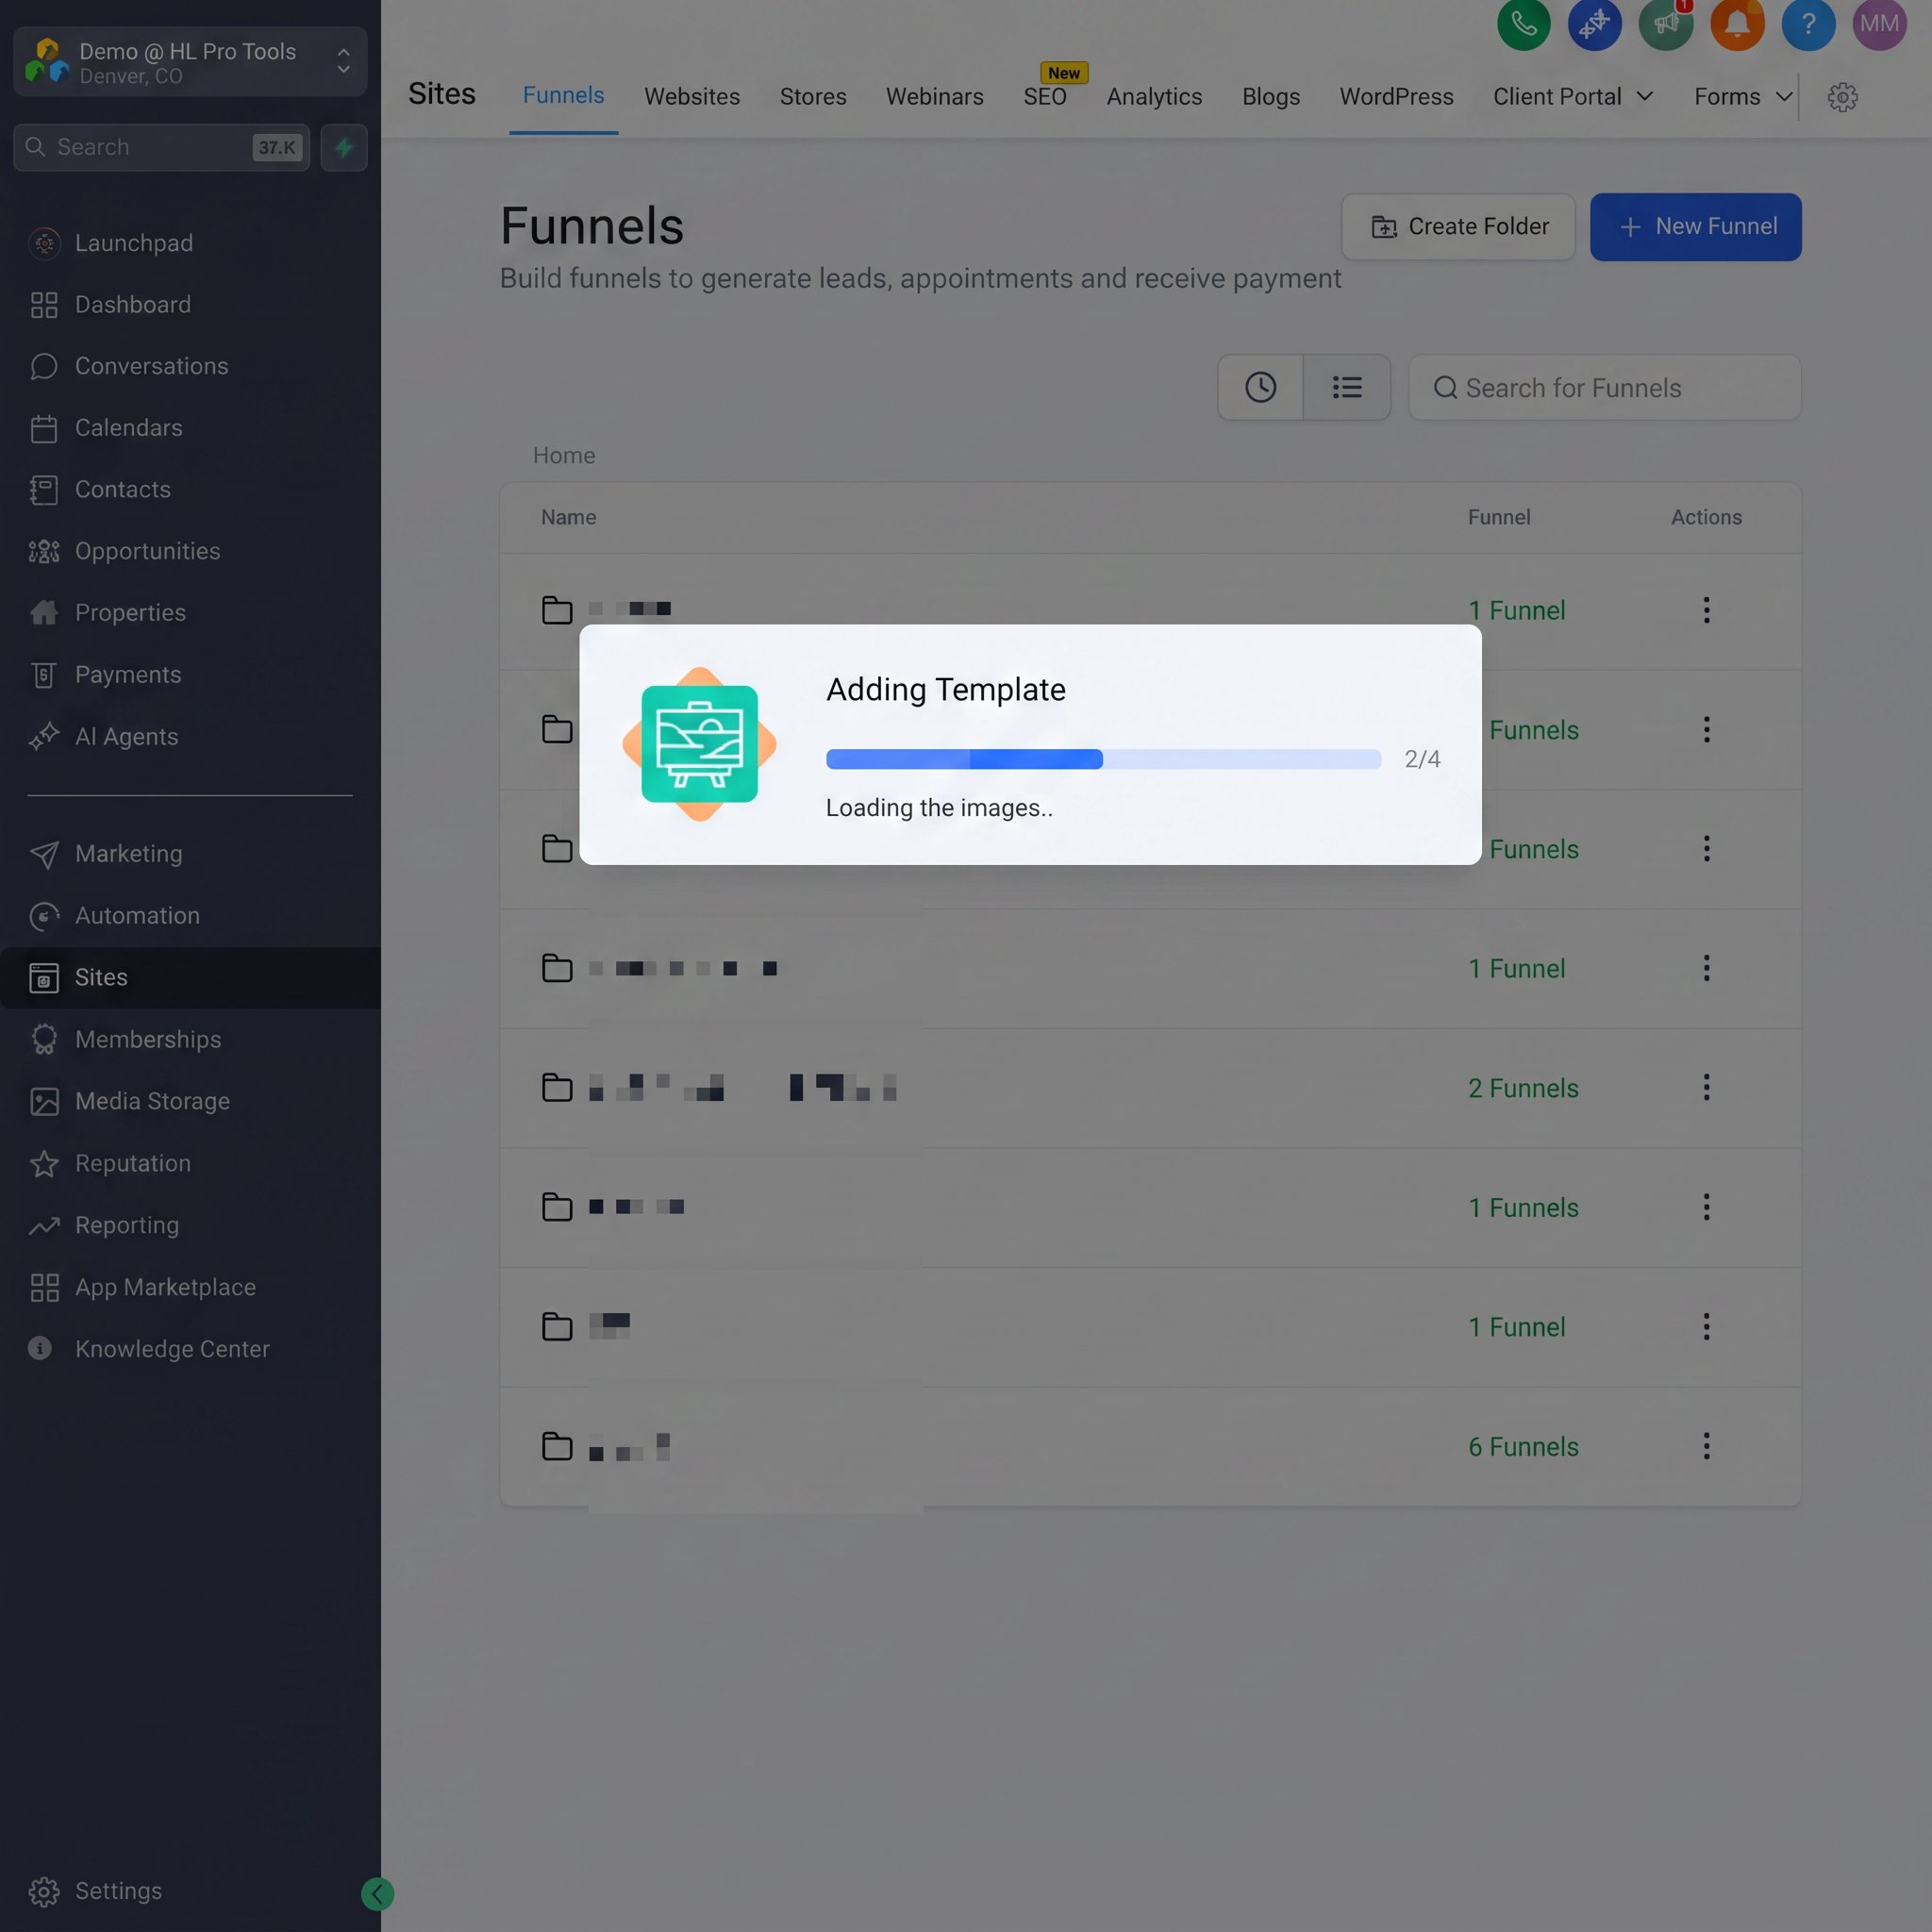Focus the Search for Funnels field
This screenshot has width=1932, height=1932.
point(1604,387)
